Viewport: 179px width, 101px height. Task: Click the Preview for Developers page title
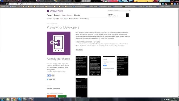pos(63,27)
